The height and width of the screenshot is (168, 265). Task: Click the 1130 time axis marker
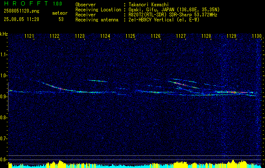point(257,36)
